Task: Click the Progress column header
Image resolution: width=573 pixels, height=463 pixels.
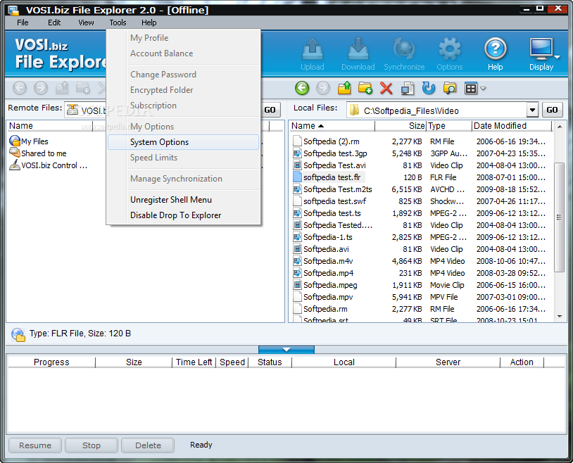Action: click(x=51, y=362)
